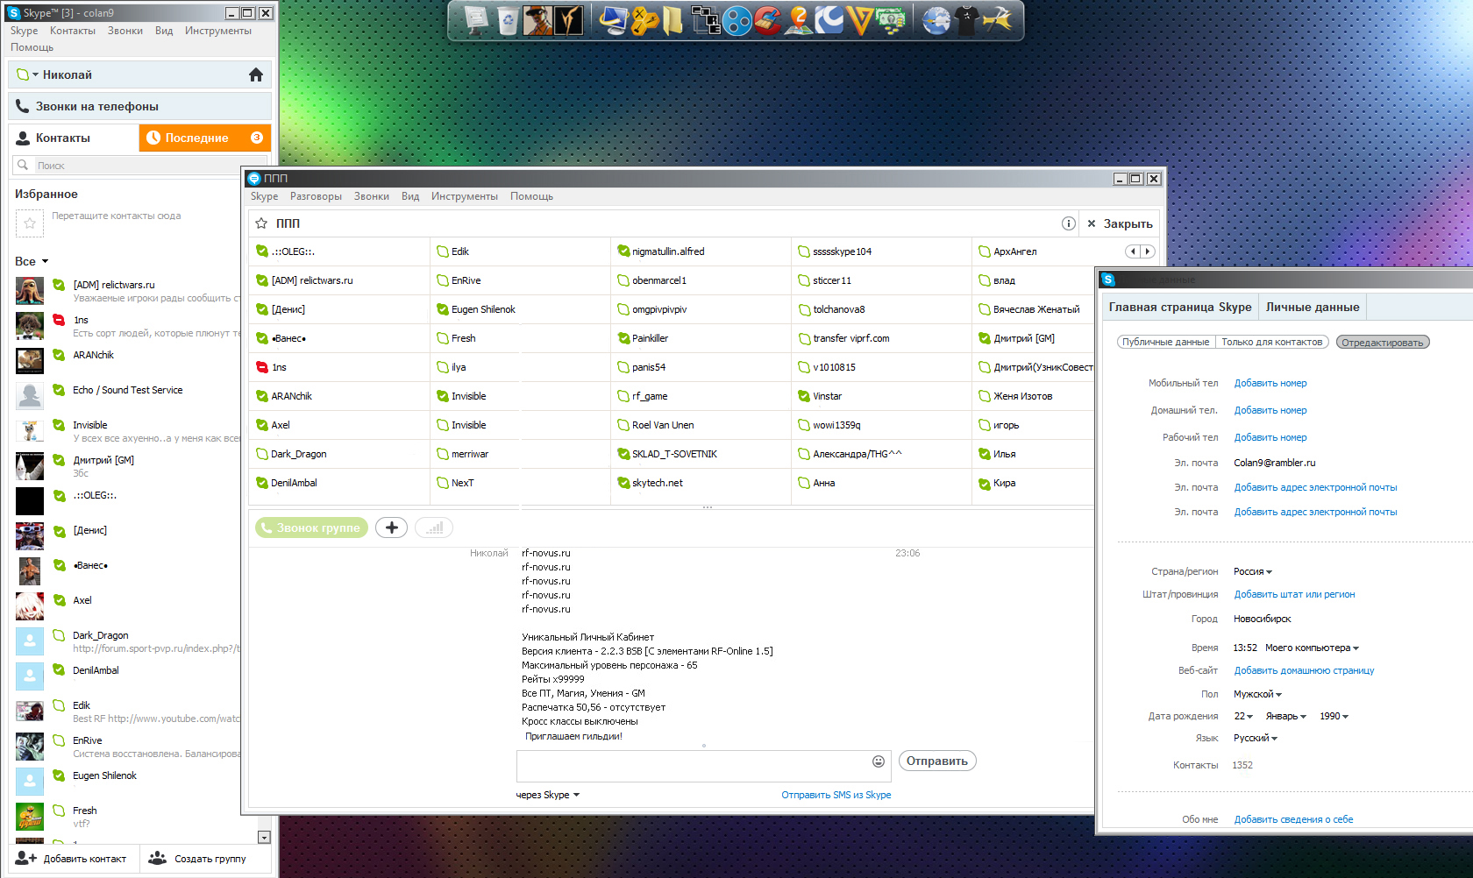Select Painkiller in ППП participants grid

[x=699, y=338]
